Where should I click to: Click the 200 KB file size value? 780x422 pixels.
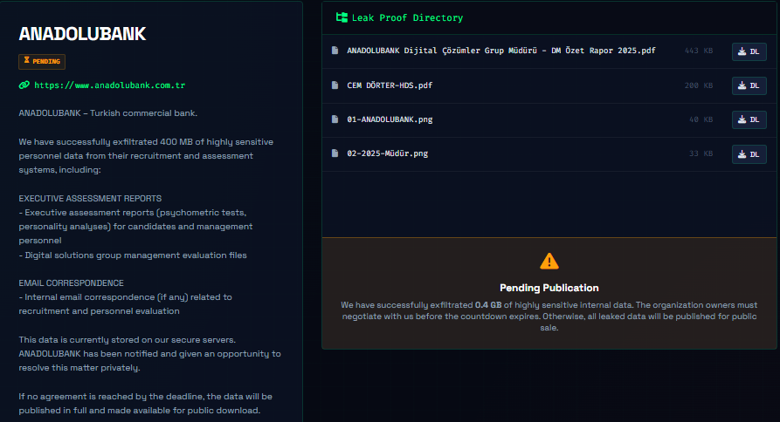click(699, 85)
